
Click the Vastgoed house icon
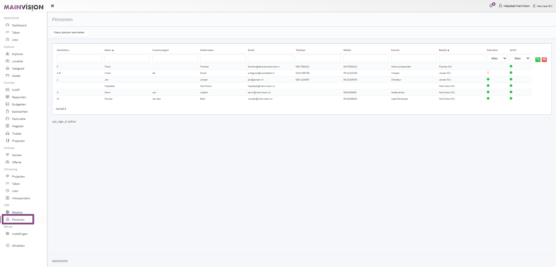pos(8,68)
